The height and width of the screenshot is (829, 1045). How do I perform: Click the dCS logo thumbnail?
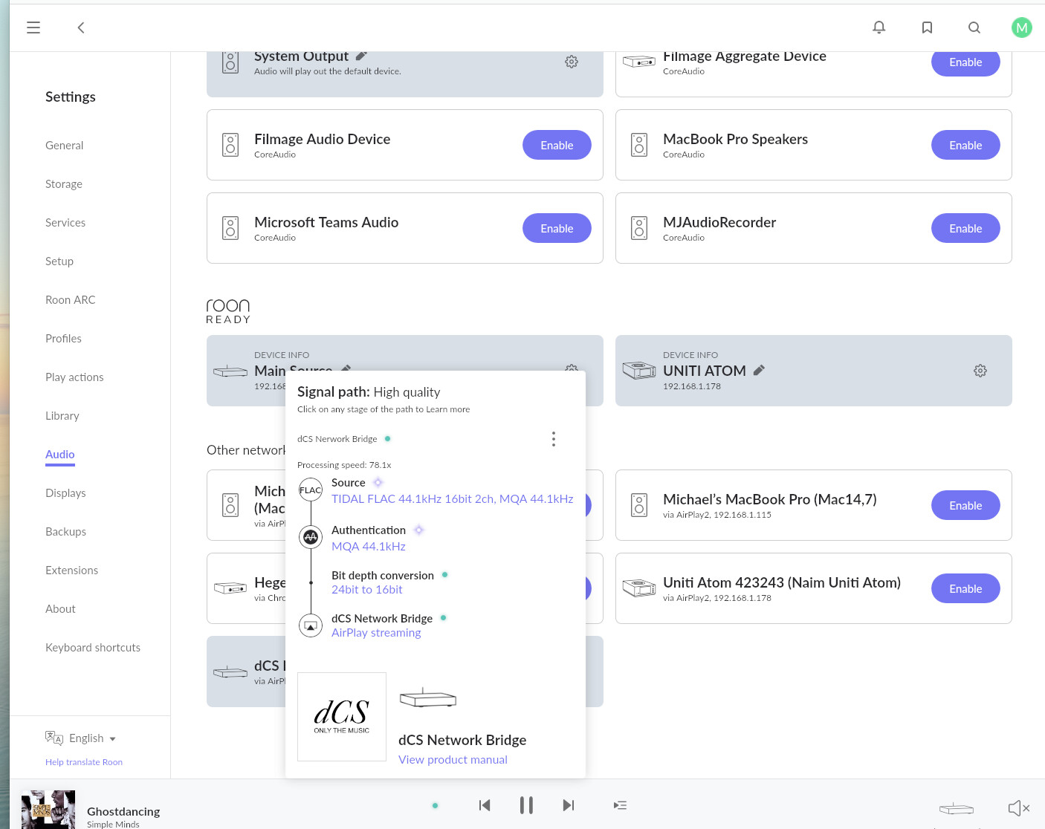coord(342,717)
